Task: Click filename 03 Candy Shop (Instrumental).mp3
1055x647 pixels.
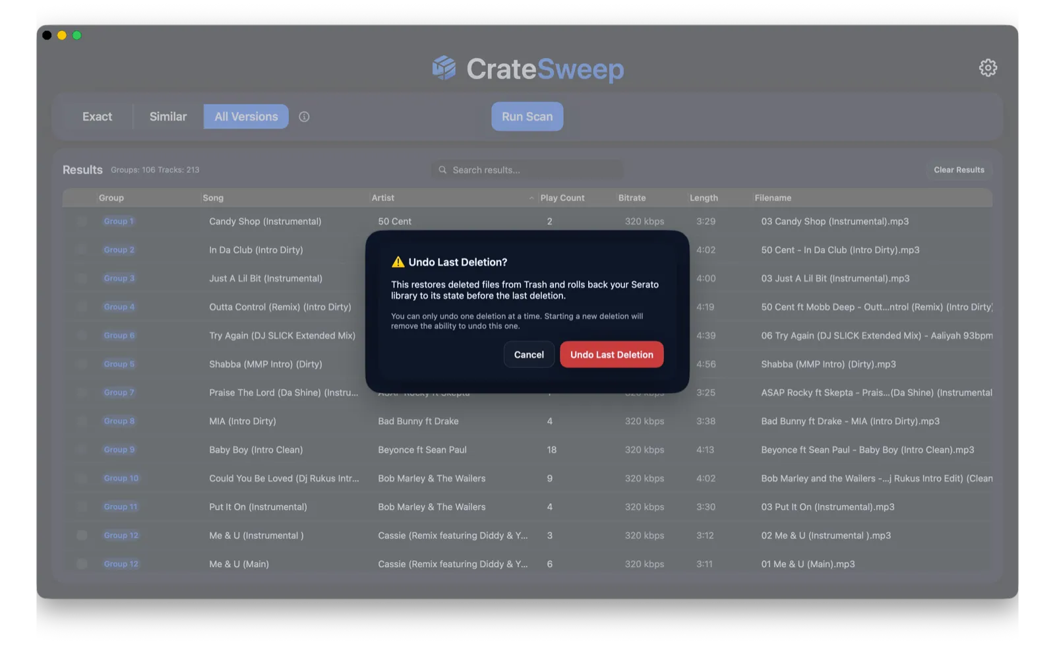Action: pos(835,222)
